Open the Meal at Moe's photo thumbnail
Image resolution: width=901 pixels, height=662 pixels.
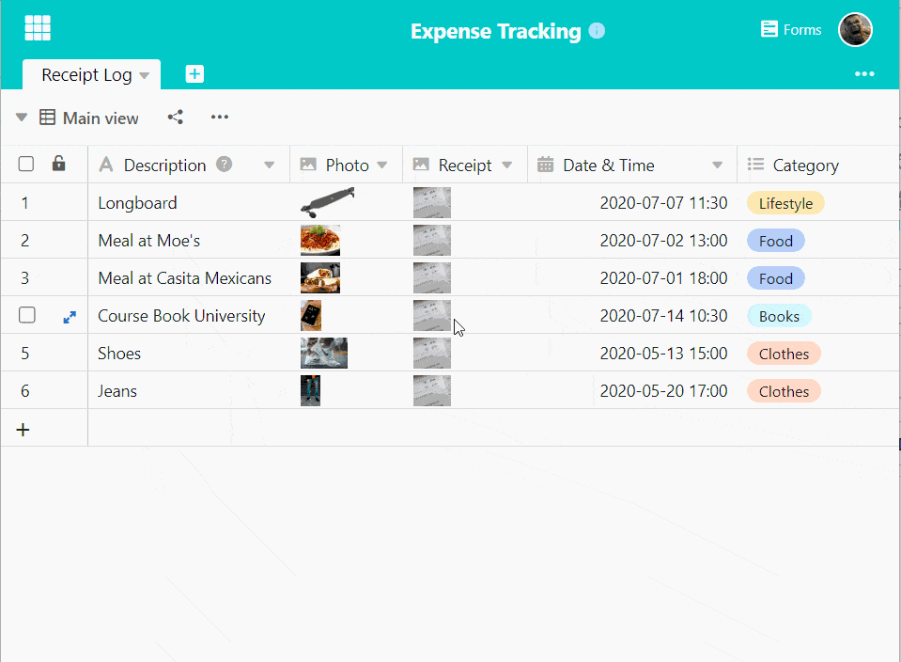[x=320, y=241]
